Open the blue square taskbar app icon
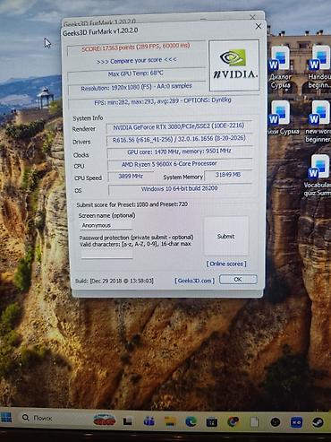Screen dimensions: 331x442 click(x=296, y=422)
